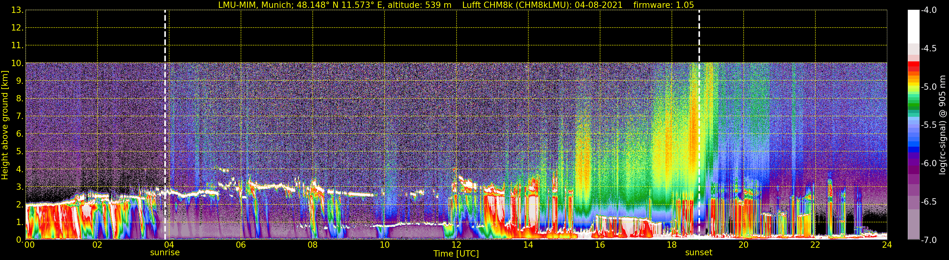The image size is (949, 260).
Task: Click the -4.0 colorbar tick label
Action: coord(928,10)
